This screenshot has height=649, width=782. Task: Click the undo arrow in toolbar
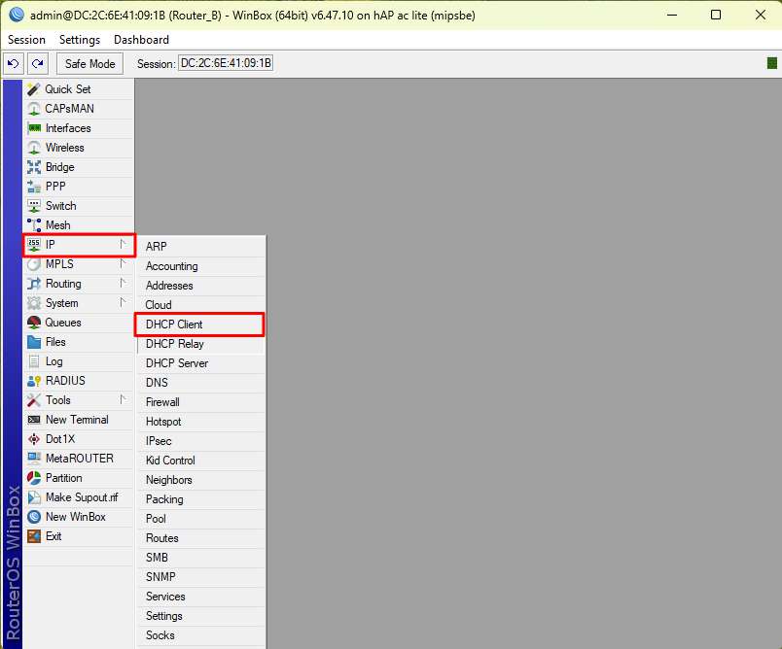(14, 63)
